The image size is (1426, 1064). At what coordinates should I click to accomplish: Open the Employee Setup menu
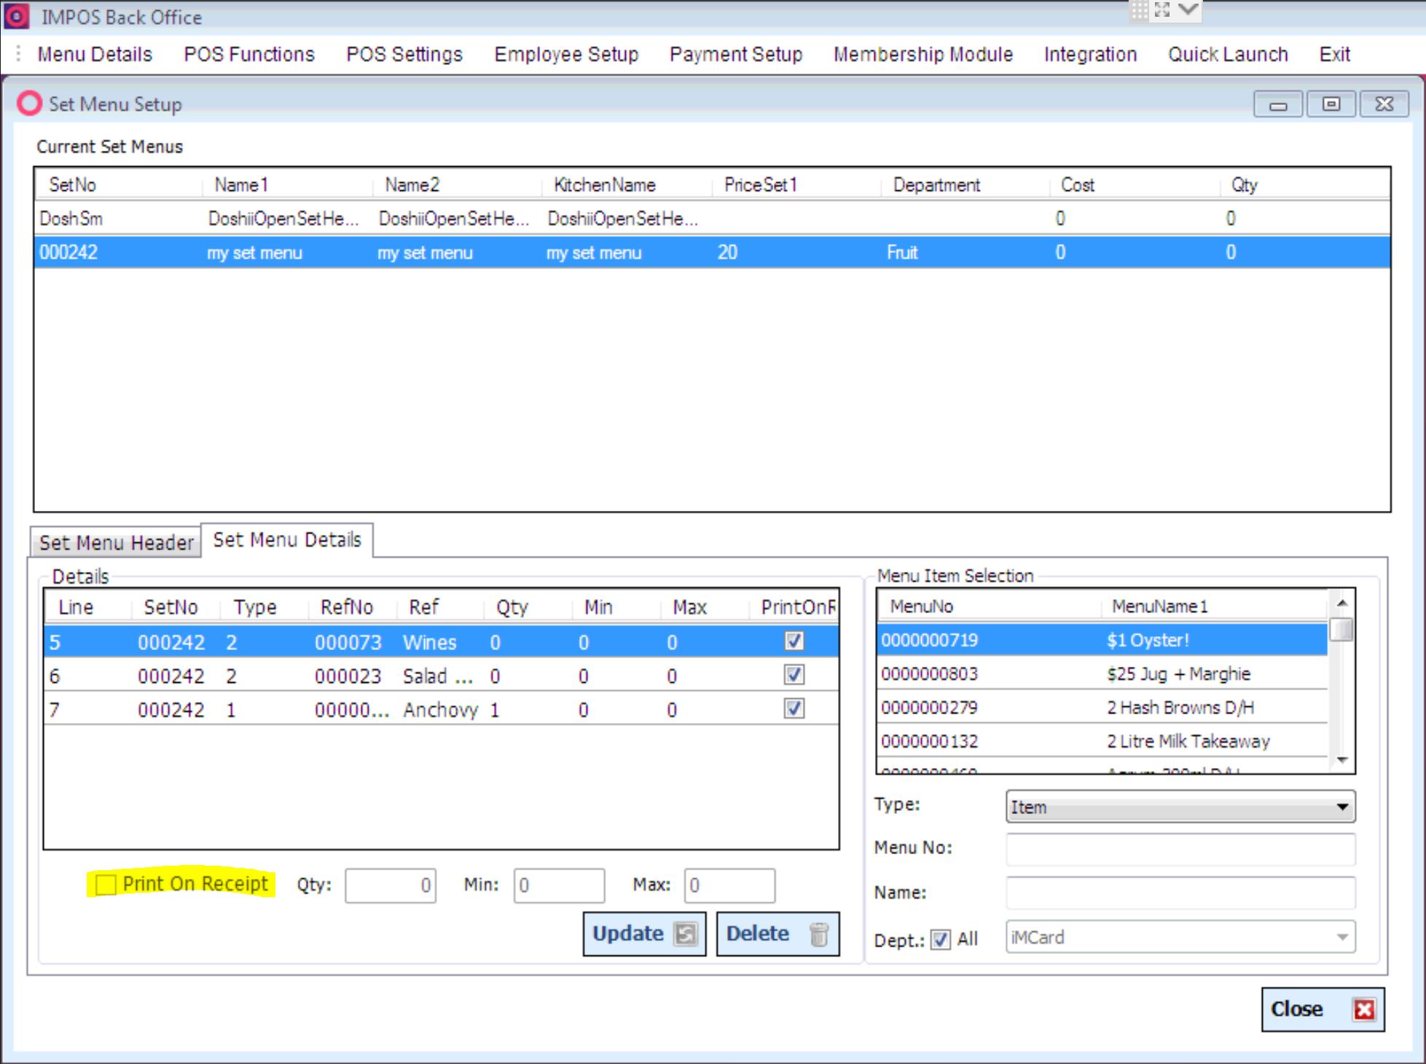tap(566, 54)
